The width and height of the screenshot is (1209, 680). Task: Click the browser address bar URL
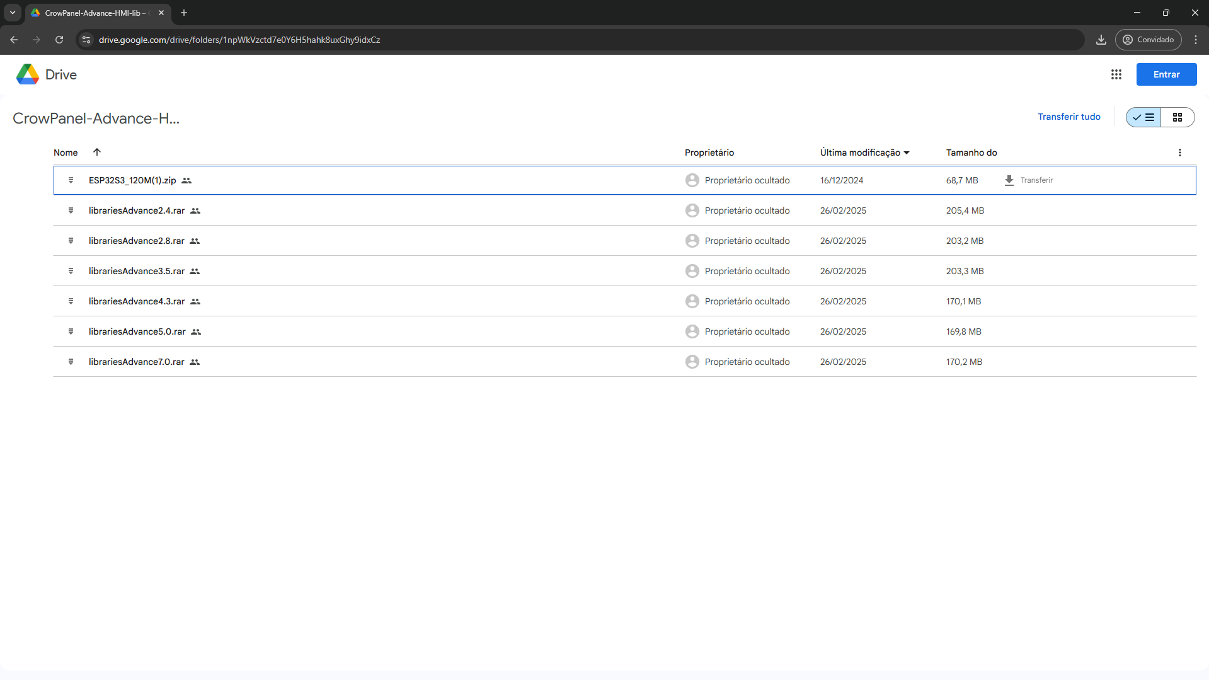point(239,40)
